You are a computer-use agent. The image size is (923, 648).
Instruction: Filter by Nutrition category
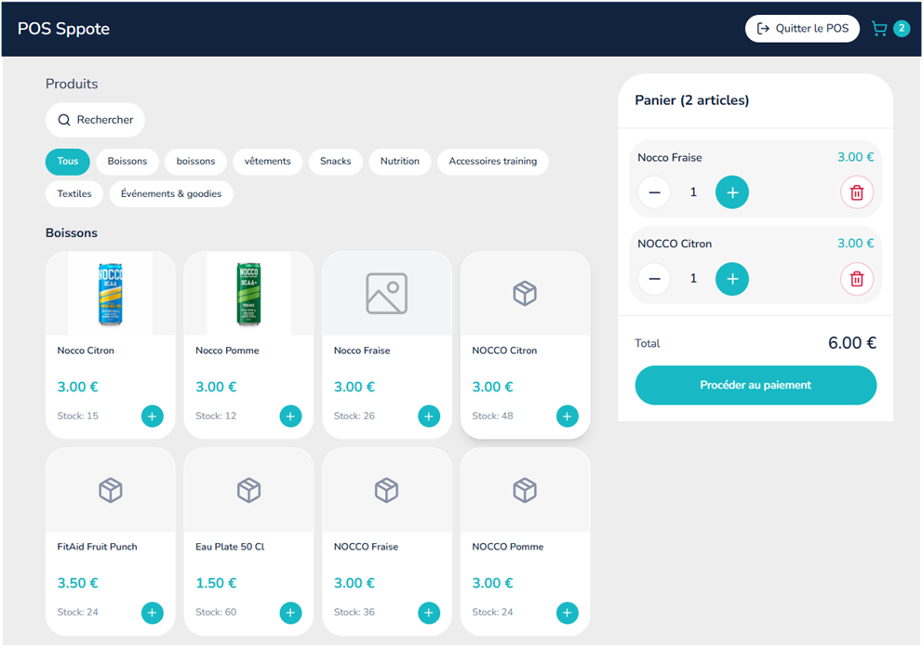[x=400, y=161]
